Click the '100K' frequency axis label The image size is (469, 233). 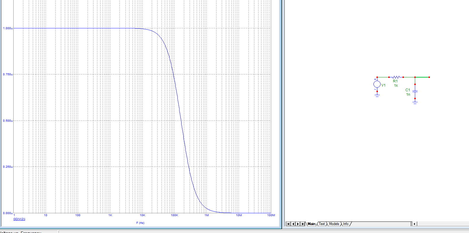pos(174,215)
